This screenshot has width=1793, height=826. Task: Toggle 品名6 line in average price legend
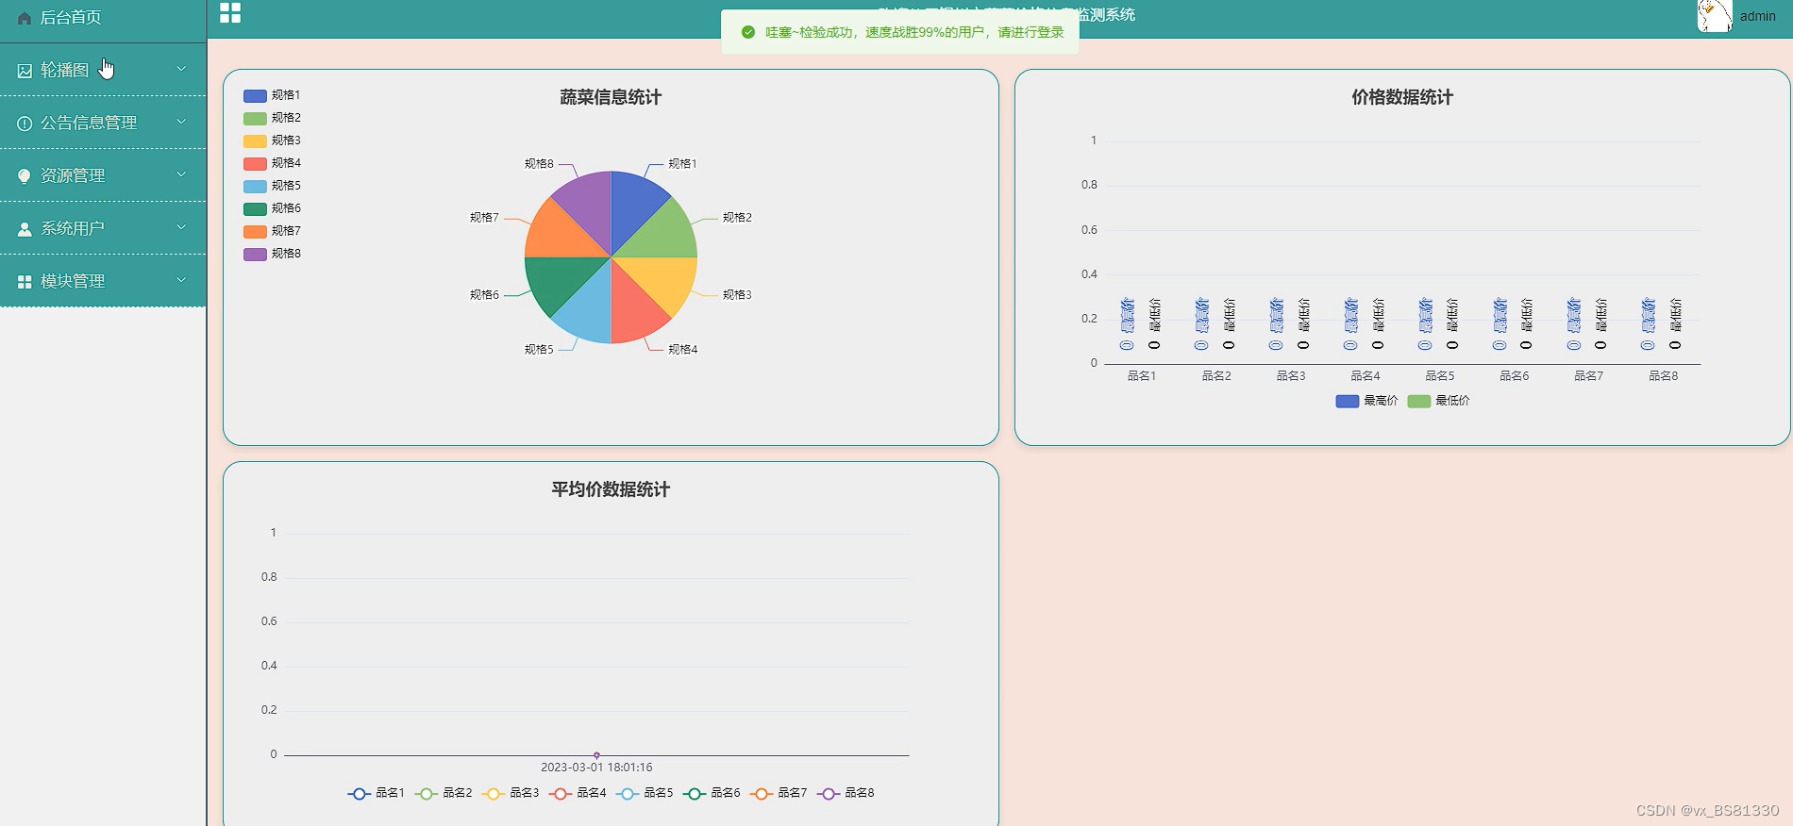(711, 793)
